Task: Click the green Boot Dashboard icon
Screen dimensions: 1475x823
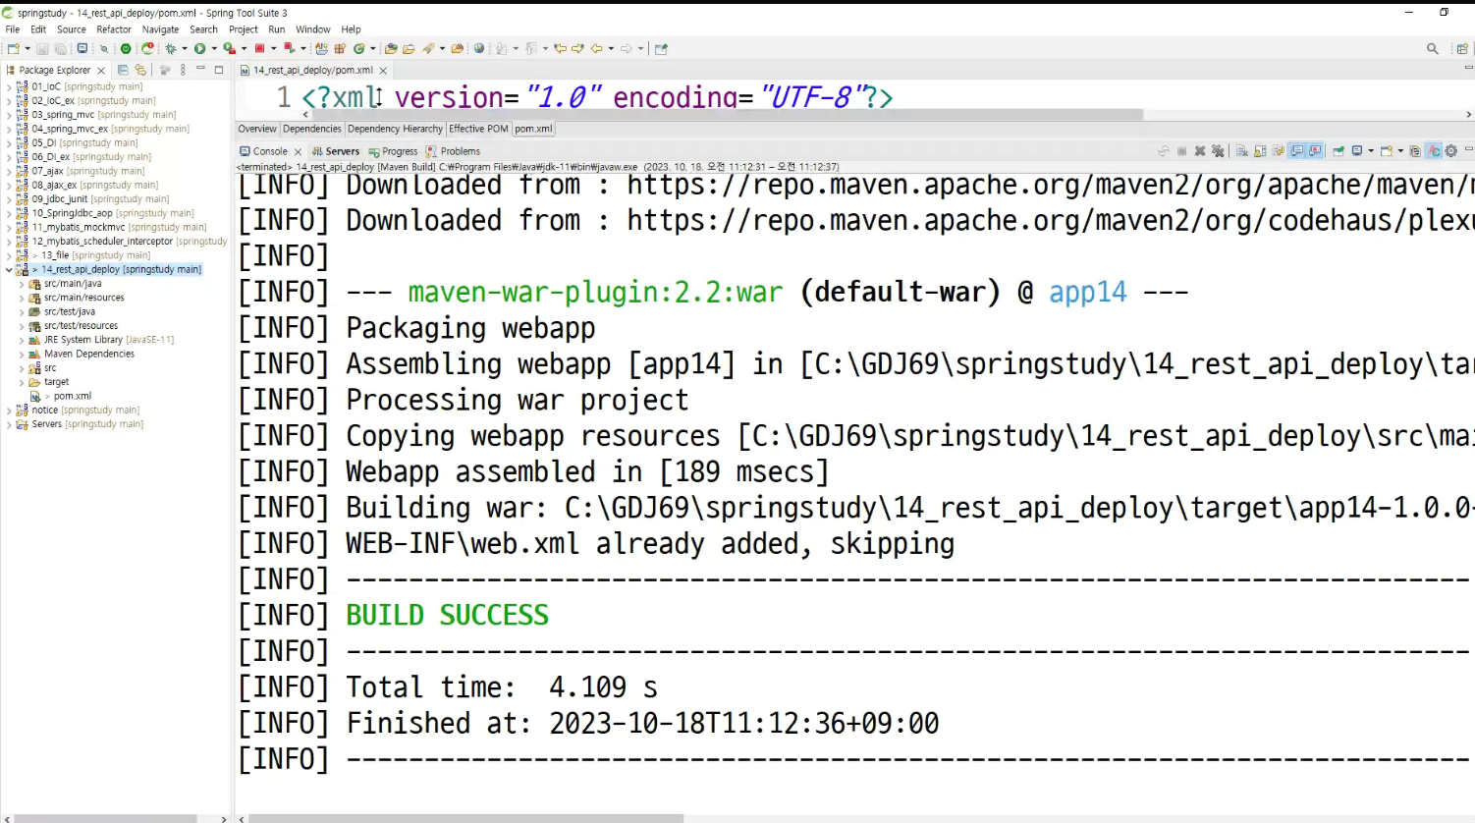Action: click(x=126, y=48)
